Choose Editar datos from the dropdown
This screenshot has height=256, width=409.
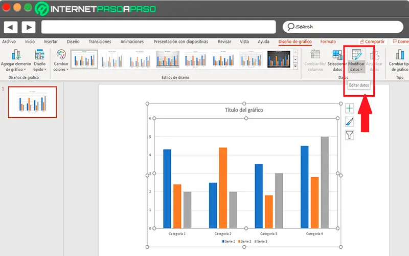[359, 85]
